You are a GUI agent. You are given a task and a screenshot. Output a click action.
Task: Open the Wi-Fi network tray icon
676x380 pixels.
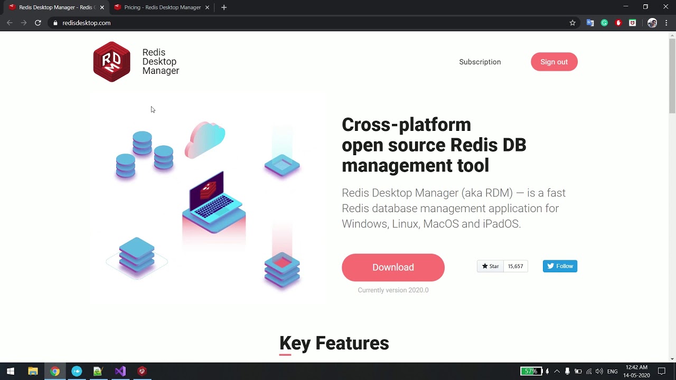589,372
